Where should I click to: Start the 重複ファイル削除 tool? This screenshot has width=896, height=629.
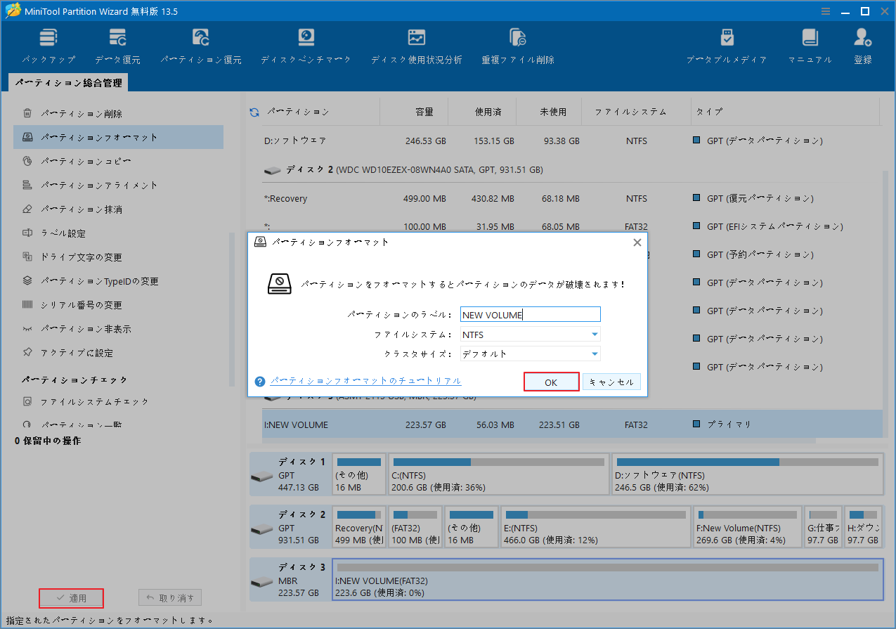coord(517,44)
